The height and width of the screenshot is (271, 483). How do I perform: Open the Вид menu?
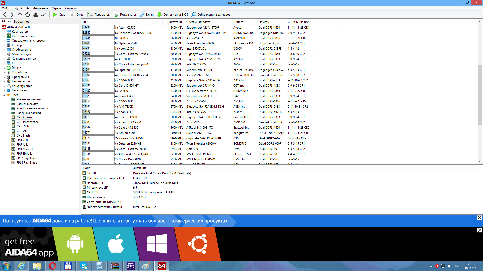15,8
